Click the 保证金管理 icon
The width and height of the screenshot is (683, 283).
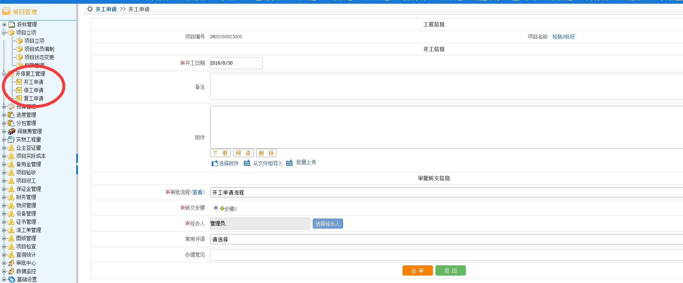pyautogui.click(x=11, y=189)
